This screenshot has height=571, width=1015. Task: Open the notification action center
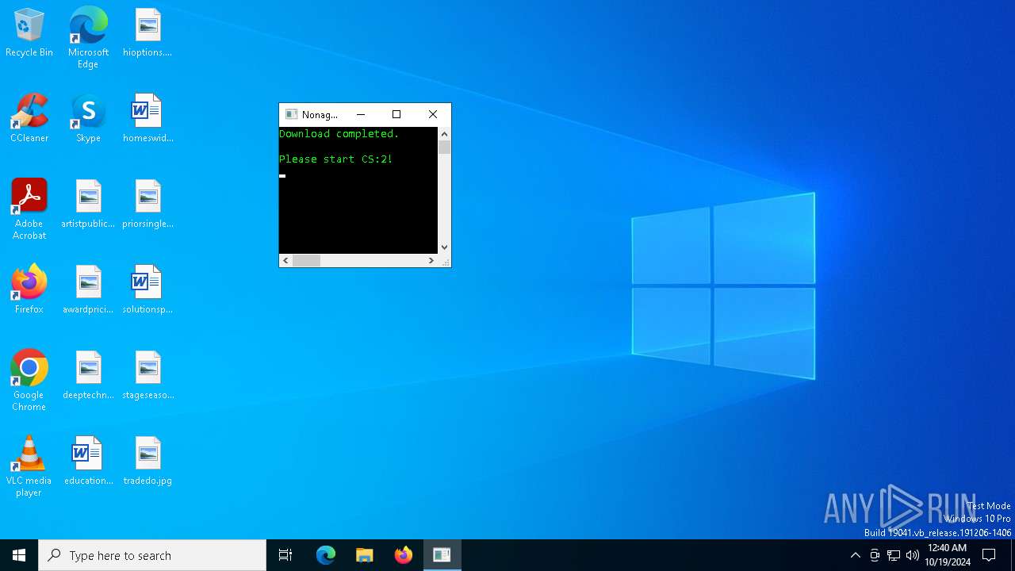tap(989, 555)
